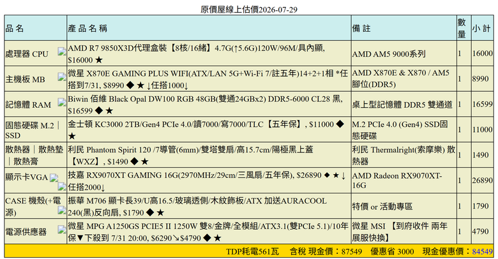Click the 微星 MPG A1250GS PCIE5 II product description
Viewport: 498px width, 259px height.
tap(208, 232)
